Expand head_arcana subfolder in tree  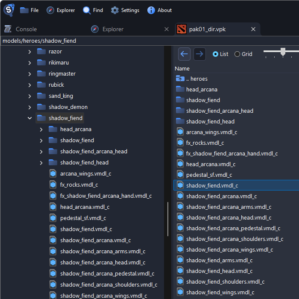tap(41, 129)
